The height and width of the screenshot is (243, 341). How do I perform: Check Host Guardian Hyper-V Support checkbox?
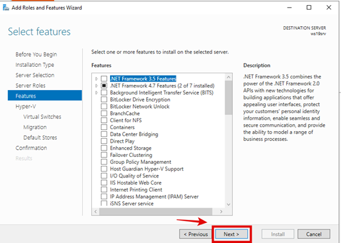104,169
